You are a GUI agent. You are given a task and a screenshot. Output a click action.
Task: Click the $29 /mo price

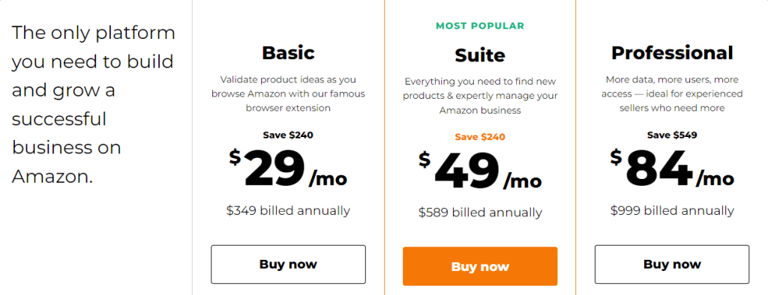(288, 168)
